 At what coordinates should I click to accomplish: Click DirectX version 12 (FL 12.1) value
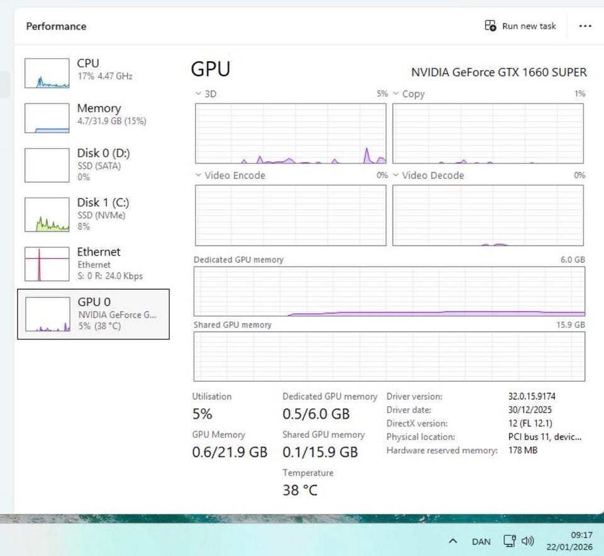click(530, 423)
